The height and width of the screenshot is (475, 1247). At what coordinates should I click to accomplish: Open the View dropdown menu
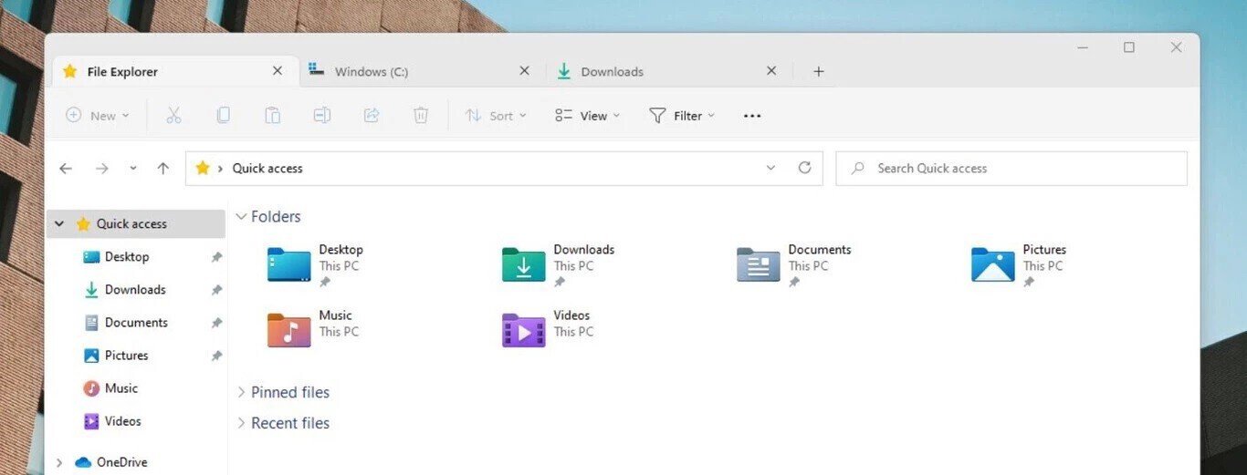(x=587, y=116)
